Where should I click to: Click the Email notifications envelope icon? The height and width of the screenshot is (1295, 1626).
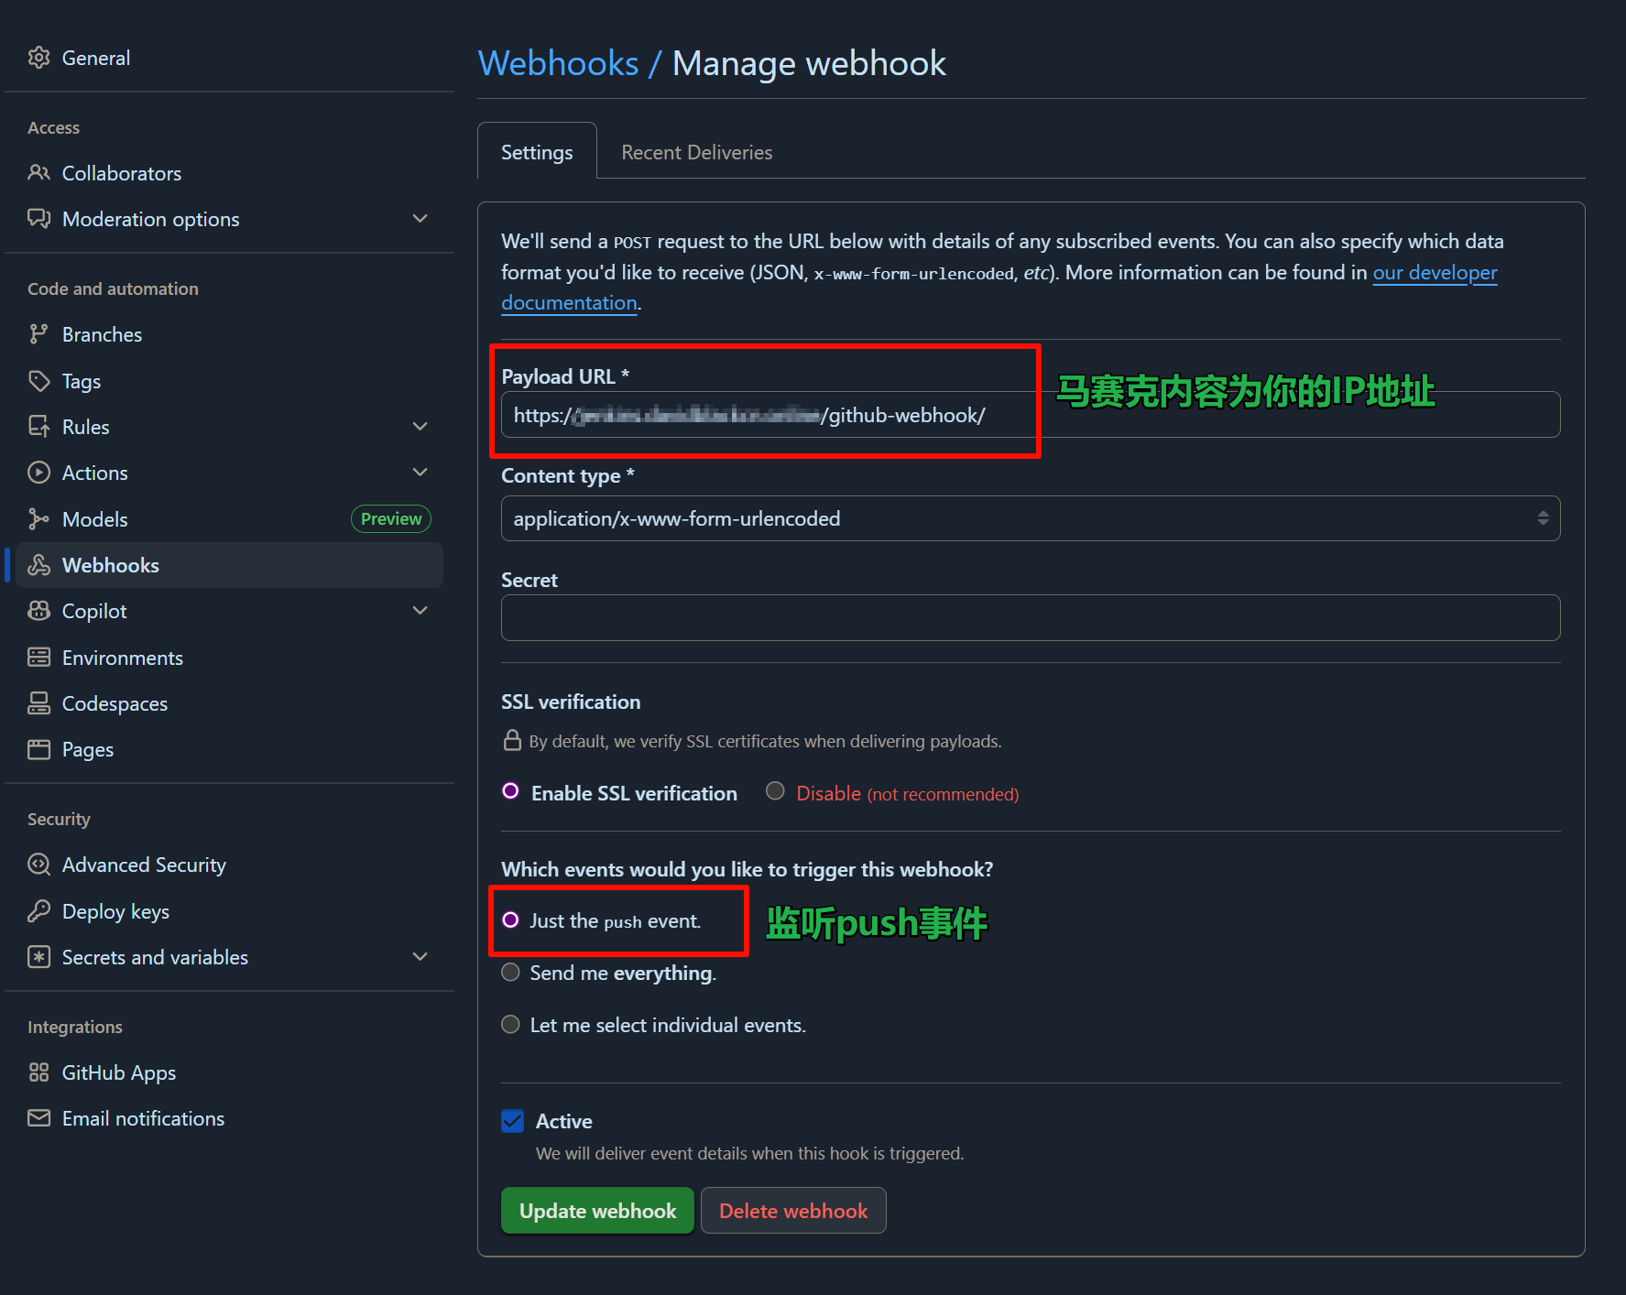38,1118
